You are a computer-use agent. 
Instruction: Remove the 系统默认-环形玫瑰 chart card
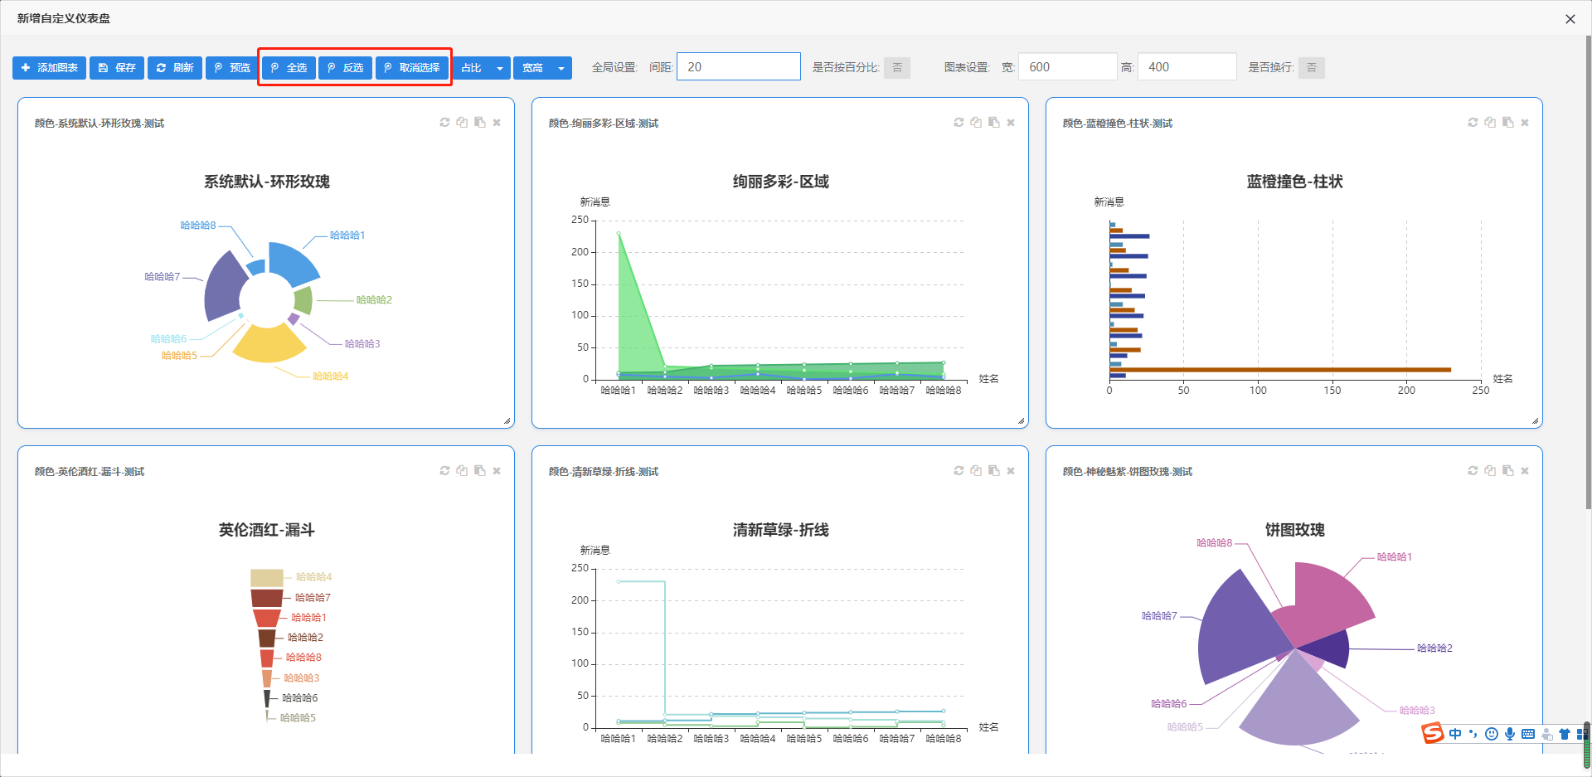(497, 123)
